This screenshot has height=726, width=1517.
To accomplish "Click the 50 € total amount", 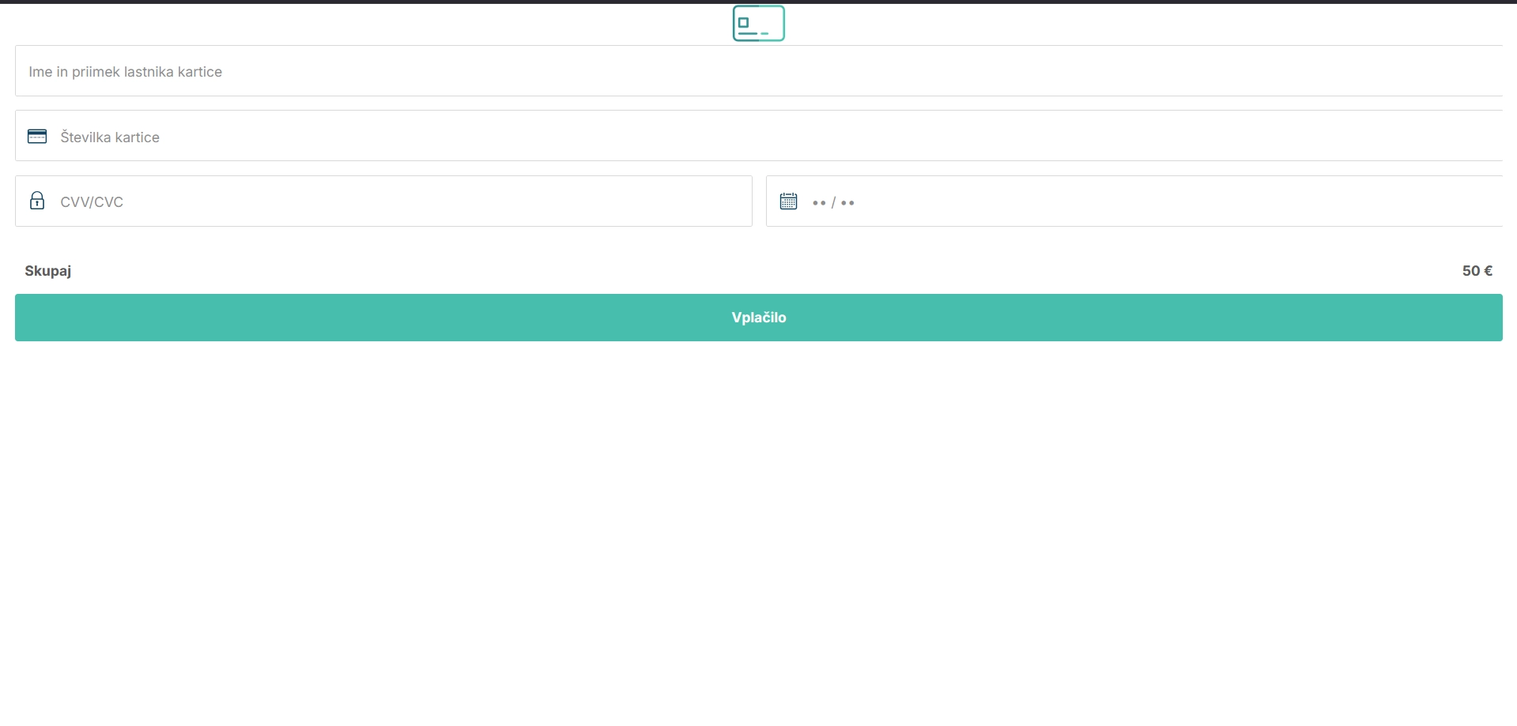I will (1477, 271).
